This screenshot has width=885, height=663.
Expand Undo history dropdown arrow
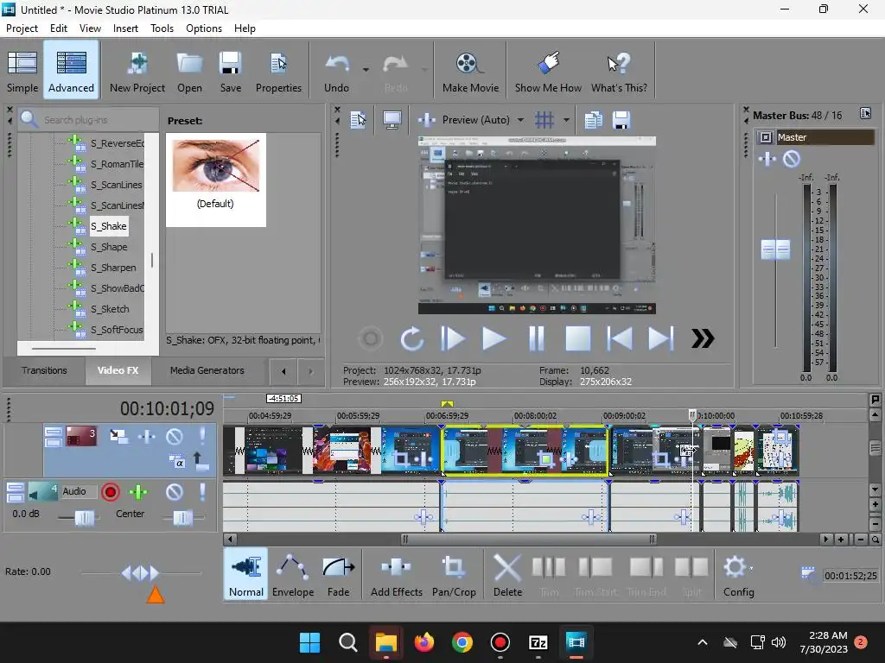[x=366, y=70]
